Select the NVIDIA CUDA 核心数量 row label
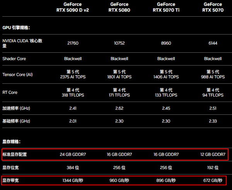Viewport: 232px width, 190px height. (22, 43)
